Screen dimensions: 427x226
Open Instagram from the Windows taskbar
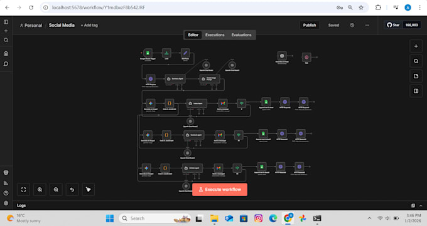[258, 218]
